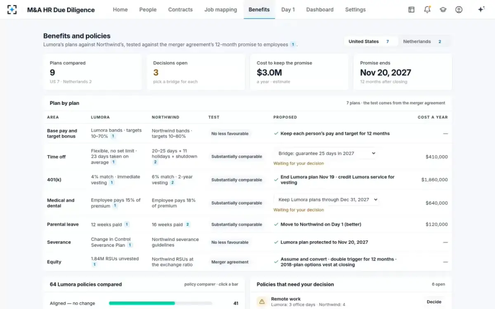Select the Benefits tab
The image size is (495, 309).
point(259,9)
